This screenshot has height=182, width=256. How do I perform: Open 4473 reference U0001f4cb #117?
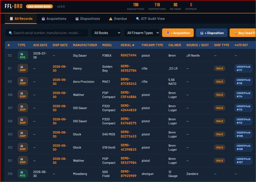[244, 69]
